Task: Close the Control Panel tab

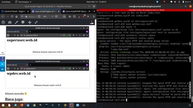Action: pos(28,11)
